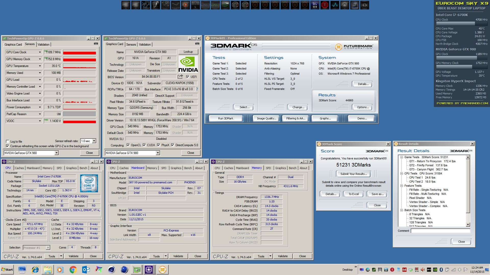Toggle the OpenCL computing checkbox
490x275 pixels.
tap(128, 145)
